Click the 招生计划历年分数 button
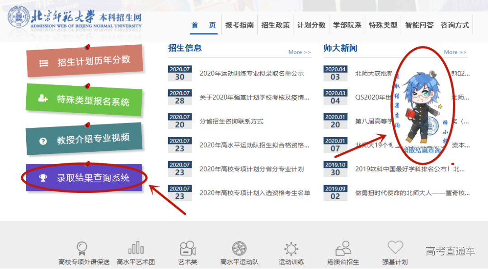This screenshot has height=269, width=488. tap(85, 61)
